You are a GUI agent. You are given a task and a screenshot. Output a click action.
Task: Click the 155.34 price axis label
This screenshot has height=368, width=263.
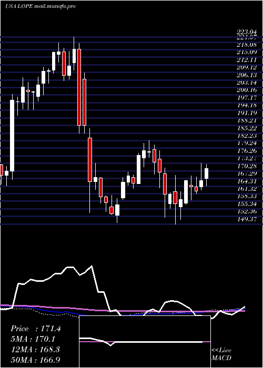pos(246,204)
